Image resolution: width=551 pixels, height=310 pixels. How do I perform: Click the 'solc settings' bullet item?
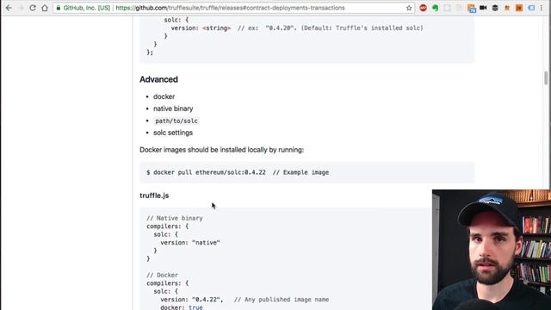point(173,133)
